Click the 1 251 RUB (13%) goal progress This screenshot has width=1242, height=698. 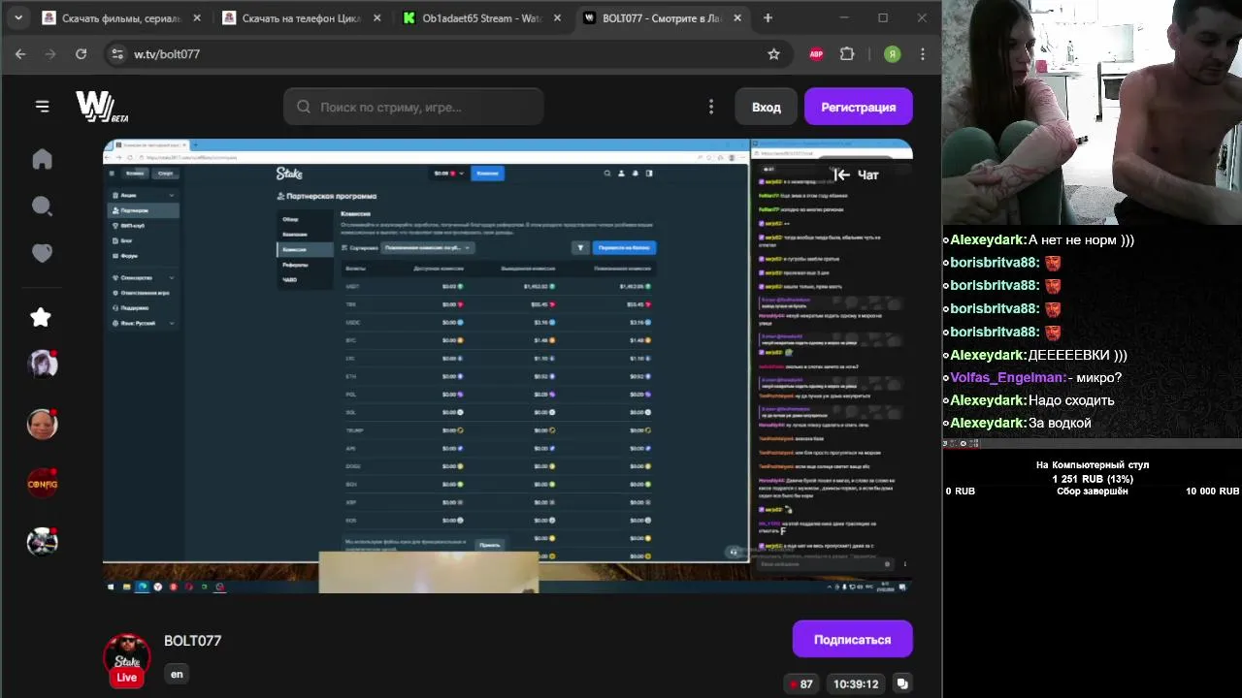(x=1093, y=479)
